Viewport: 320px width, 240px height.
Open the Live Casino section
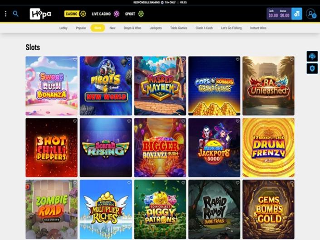point(105,14)
